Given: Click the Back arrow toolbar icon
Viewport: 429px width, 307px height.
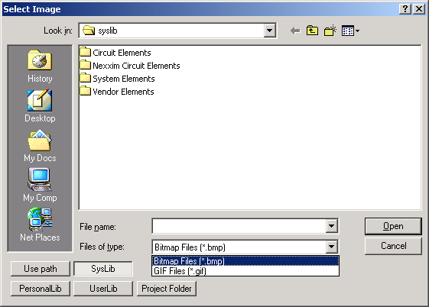Looking at the screenshot, I should tap(295, 31).
